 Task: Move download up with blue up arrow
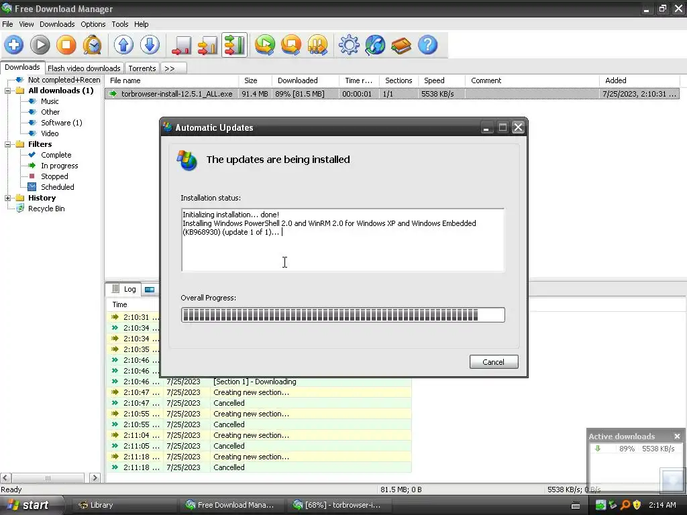123,45
